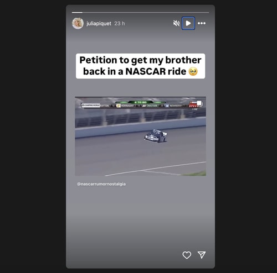
Task: Click the white pit wall line on track
Action: click(155, 169)
